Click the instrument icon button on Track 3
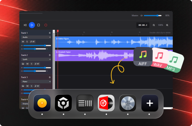 [23, 86]
